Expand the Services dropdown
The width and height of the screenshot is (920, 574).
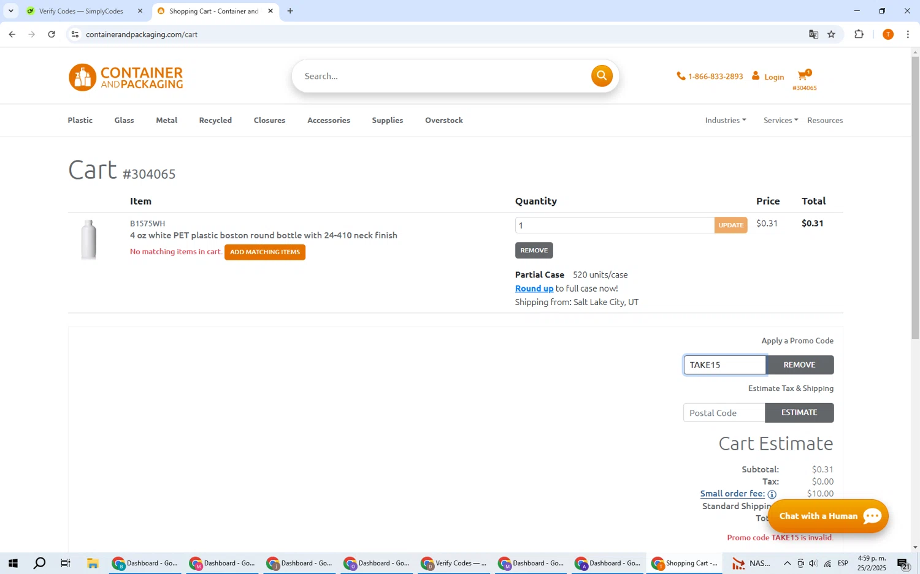781,120
